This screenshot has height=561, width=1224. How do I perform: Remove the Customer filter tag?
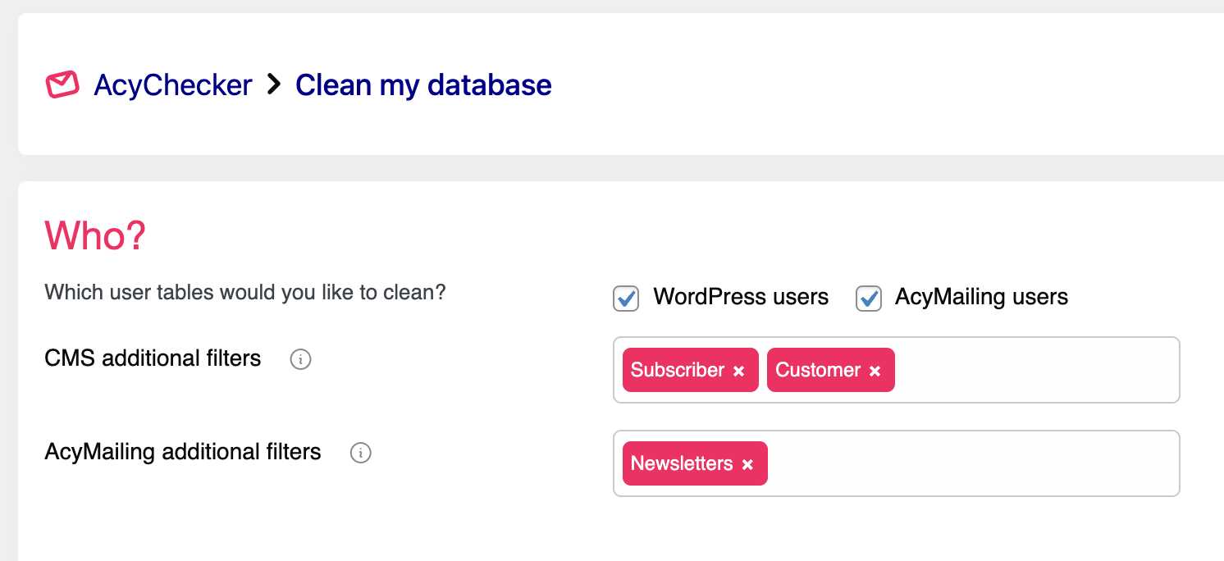(875, 371)
